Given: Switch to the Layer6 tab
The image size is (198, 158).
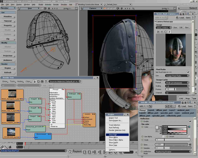Looking at the screenshot, I should tap(151, 110).
